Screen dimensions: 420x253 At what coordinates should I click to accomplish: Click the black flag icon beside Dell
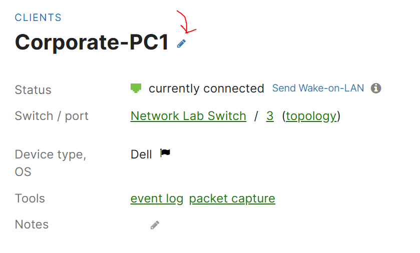click(x=165, y=153)
